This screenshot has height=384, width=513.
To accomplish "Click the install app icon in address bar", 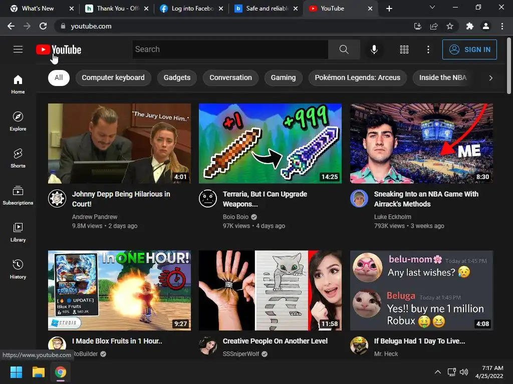I will pyautogui.click(x=417, y=26).
